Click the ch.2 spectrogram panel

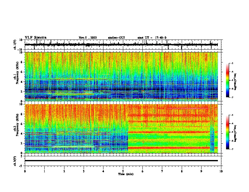(121, 129)
